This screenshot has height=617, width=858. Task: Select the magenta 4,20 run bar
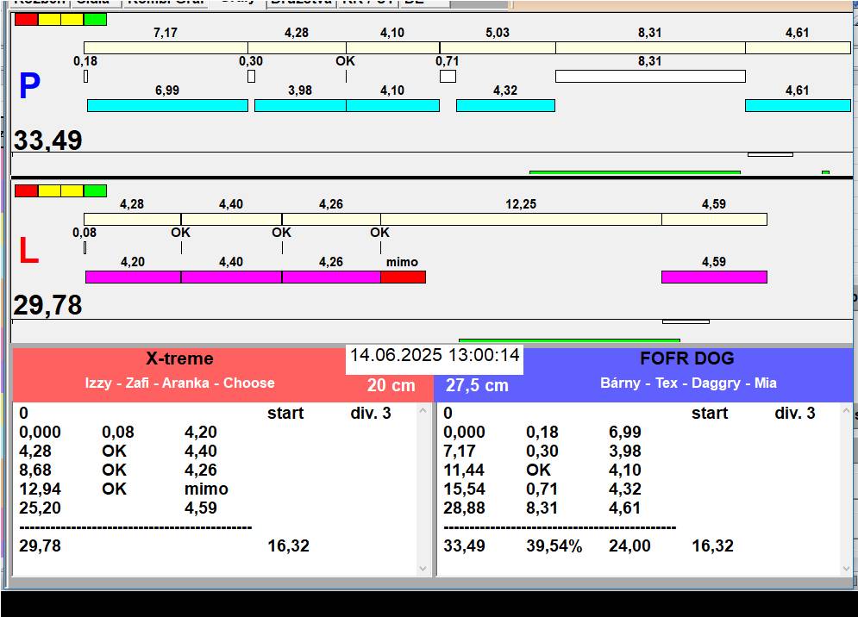[x=133, y=277]
